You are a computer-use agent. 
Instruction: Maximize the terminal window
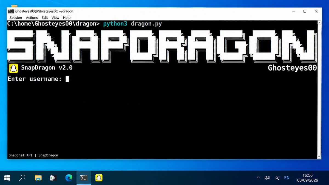point(305,11)
